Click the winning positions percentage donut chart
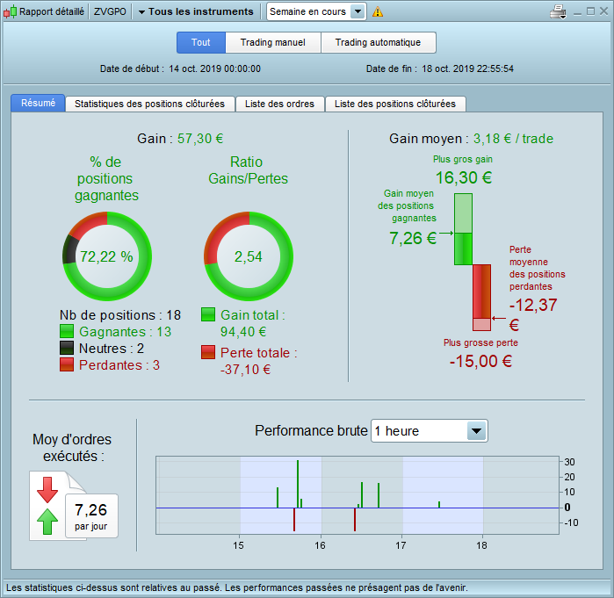This screenshot has width=614, height=598. [x=105, y=256]
